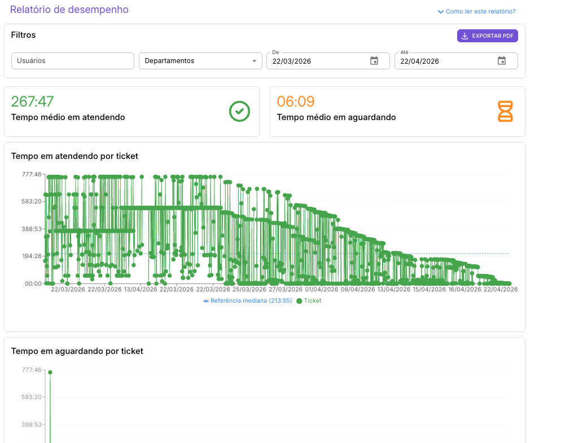Viewport: 561px width, 443px height.
Task: Click the download icon on Exportar PDF
Action: coord(465,36)
